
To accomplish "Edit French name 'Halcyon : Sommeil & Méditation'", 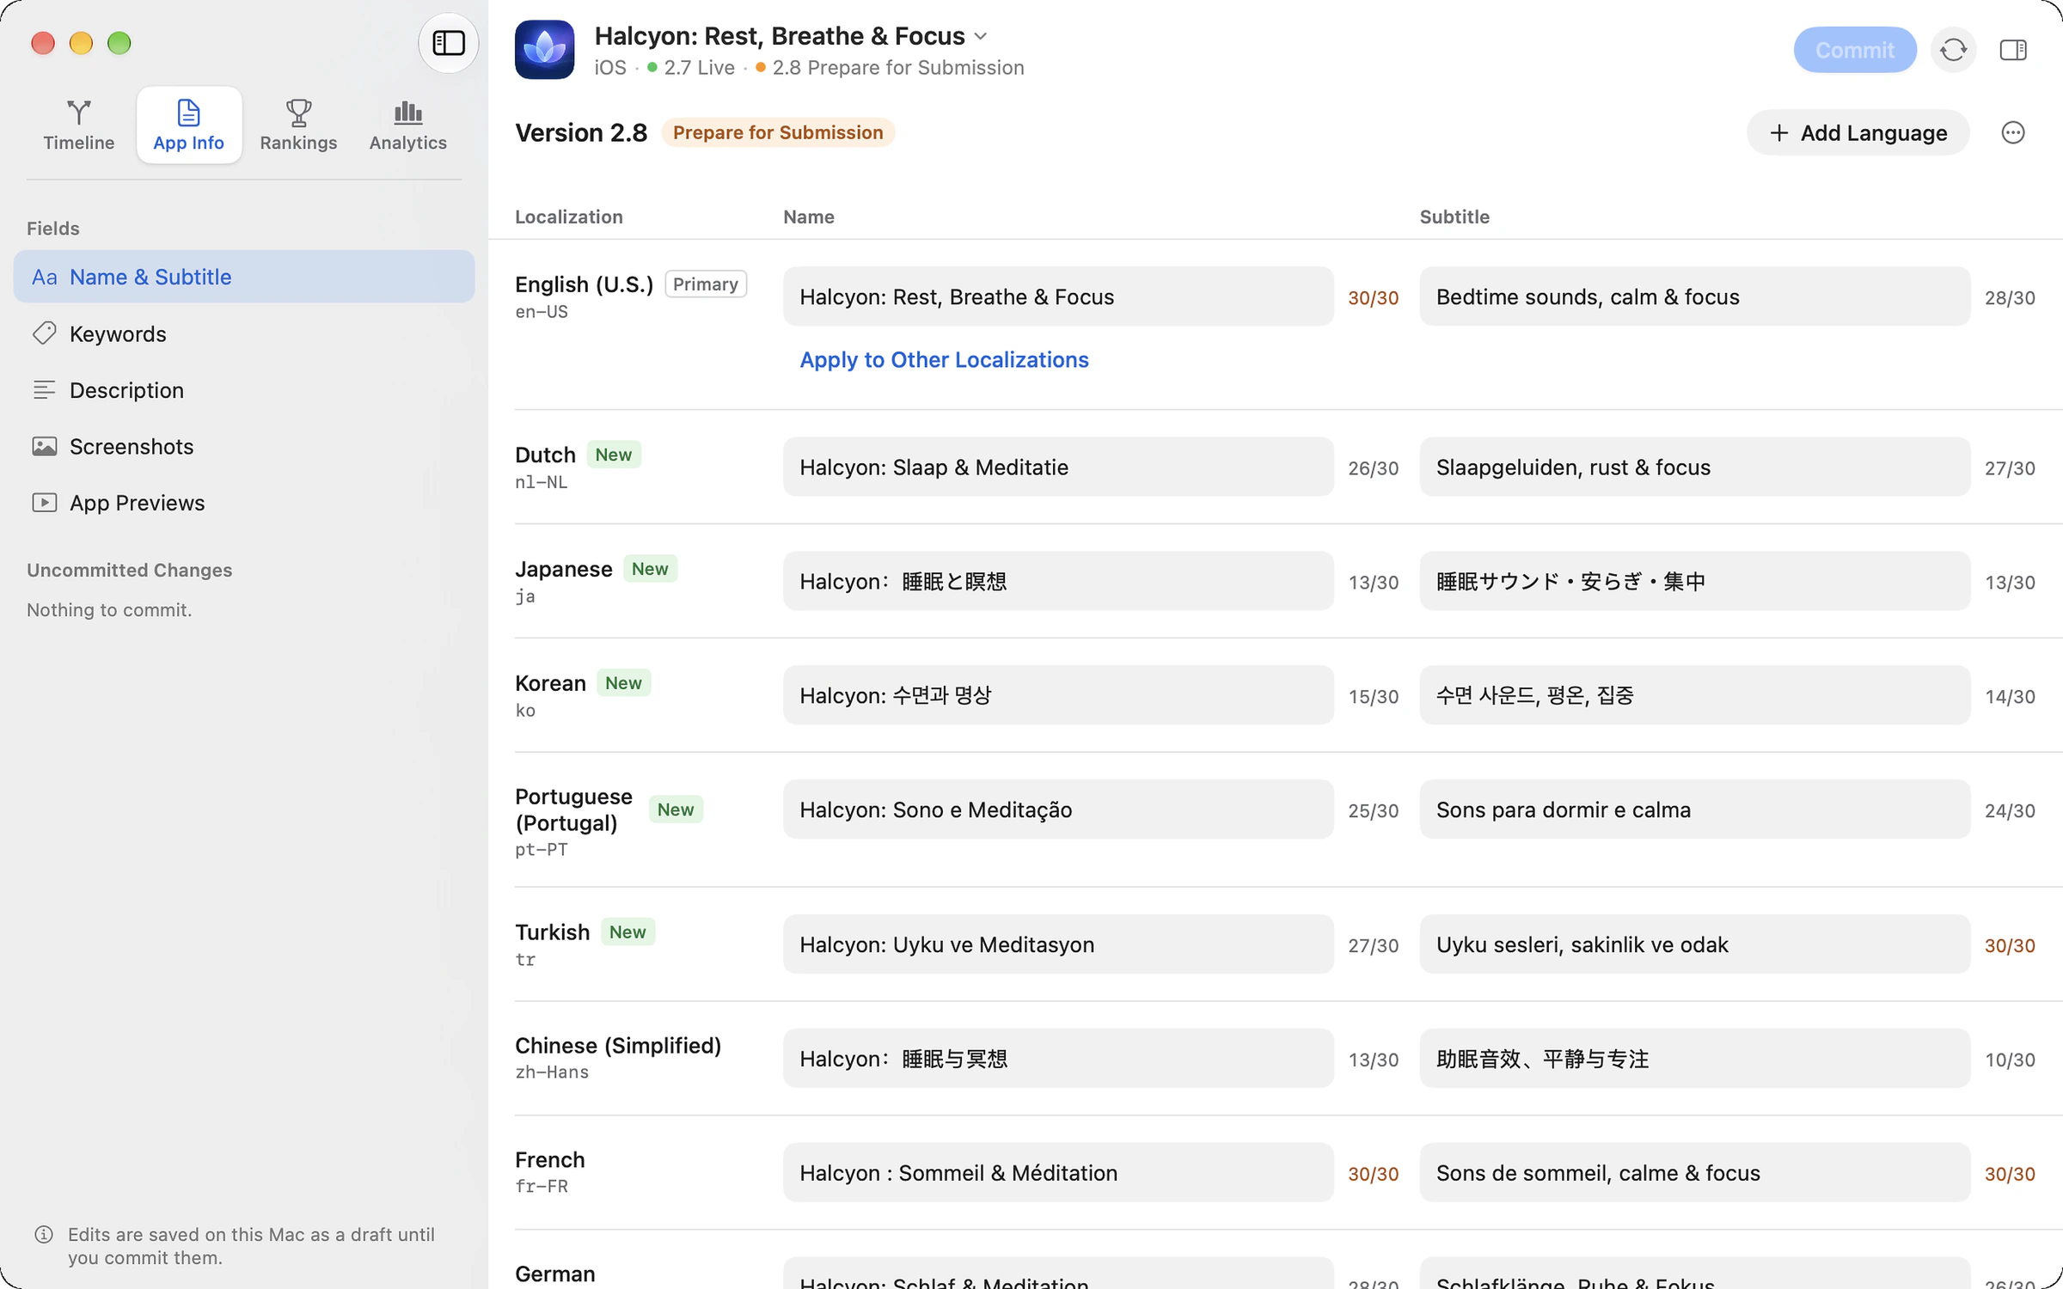I will (1058, 1173).
